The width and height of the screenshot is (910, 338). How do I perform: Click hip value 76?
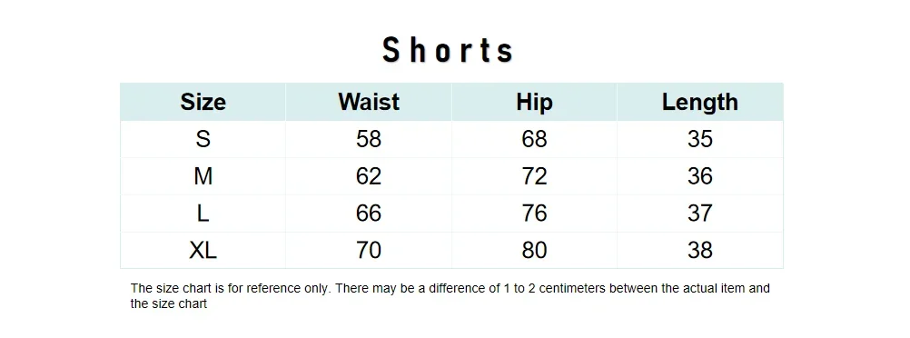click(534, 214)
